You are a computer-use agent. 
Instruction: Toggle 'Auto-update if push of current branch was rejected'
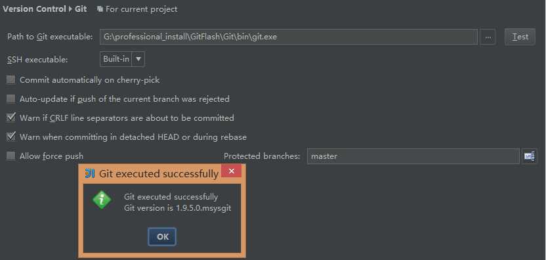11,99
